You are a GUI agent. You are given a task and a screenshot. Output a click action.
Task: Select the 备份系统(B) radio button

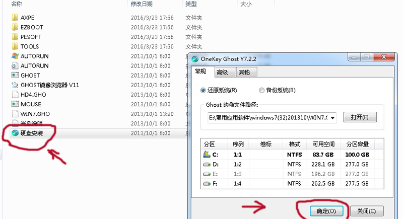tap(261, 90)
